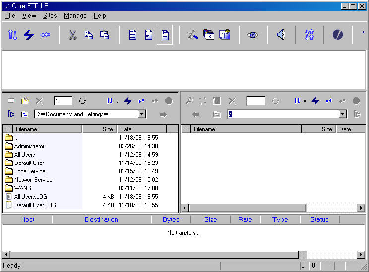369x272 pixels.
Task: Click the local pane lightning bolt icon
Action: [x=128, y=101]
